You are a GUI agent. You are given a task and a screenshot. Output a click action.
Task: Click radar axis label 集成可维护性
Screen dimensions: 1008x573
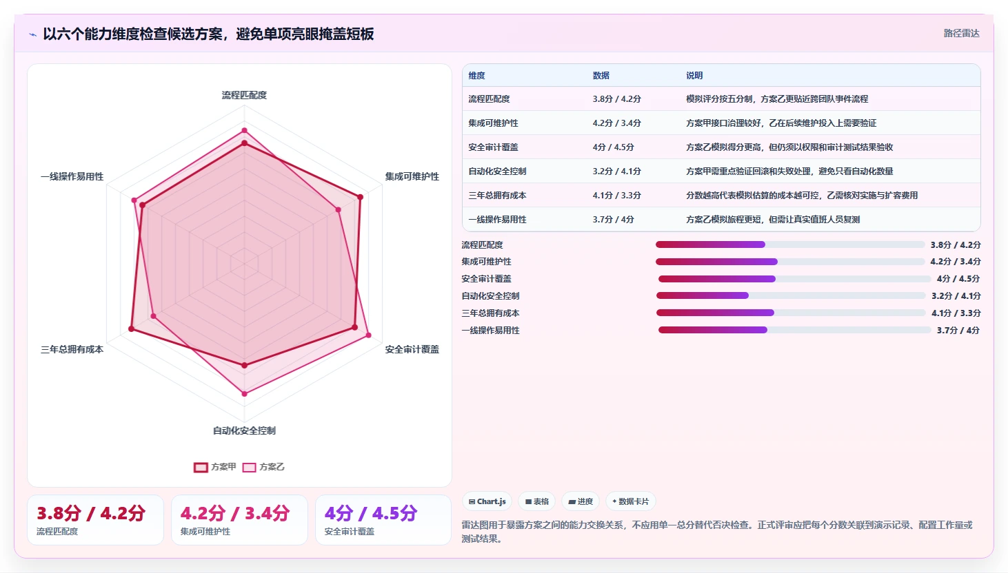pos(412,177)
